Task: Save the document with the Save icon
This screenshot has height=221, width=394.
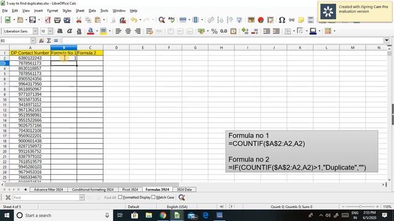Action: (33, 20)
